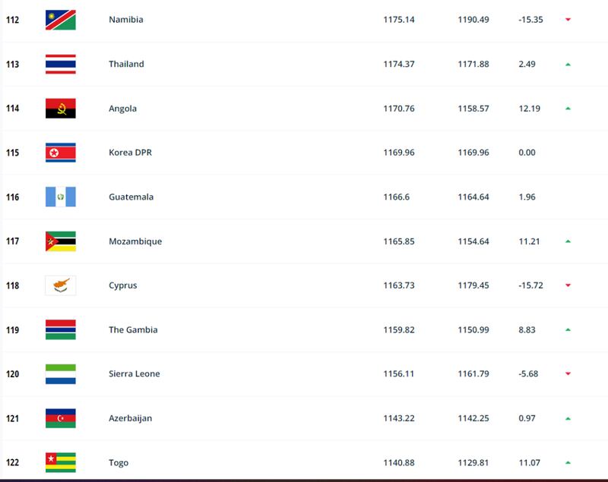The width and height of the screenshot is (608, 482).
Task: Open the Sierra Leone team link
Action: point(135,373)
